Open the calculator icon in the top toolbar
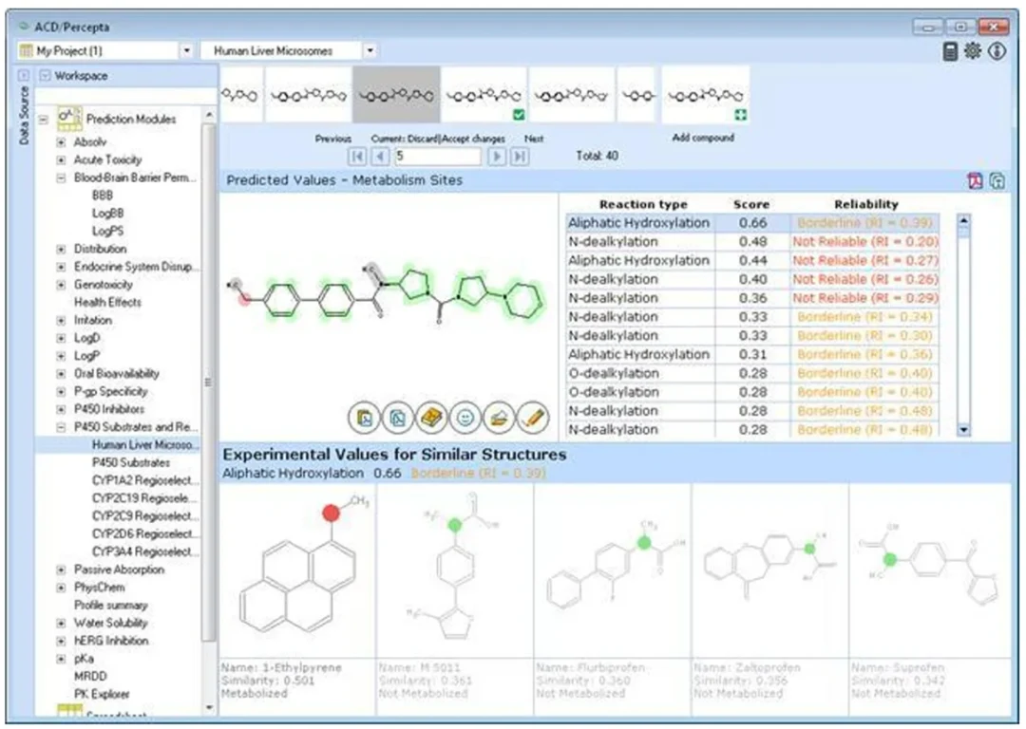This screenshot has height=729, width=1026. click(950, 51)
